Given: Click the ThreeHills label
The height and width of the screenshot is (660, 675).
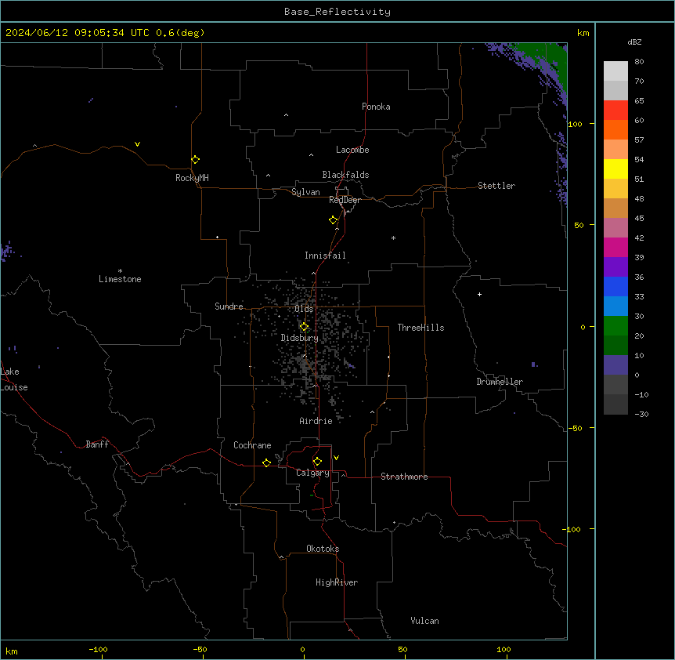Looking at the screenshot, I should [421, 328].
